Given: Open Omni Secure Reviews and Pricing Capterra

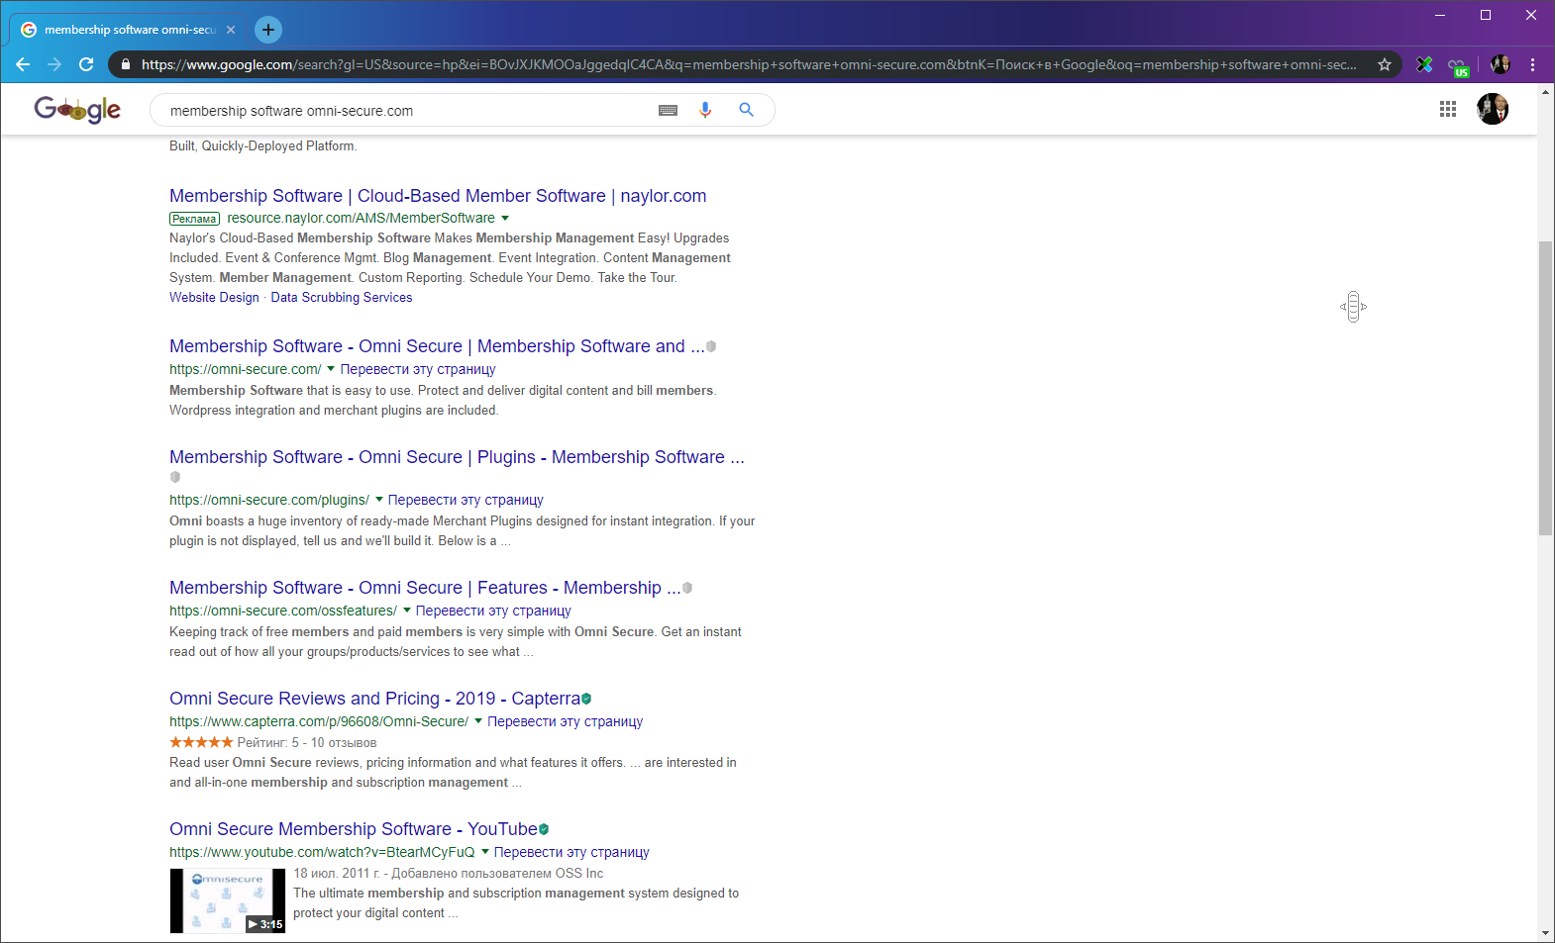Looking at the screenshot, I should tap(375, 699).
